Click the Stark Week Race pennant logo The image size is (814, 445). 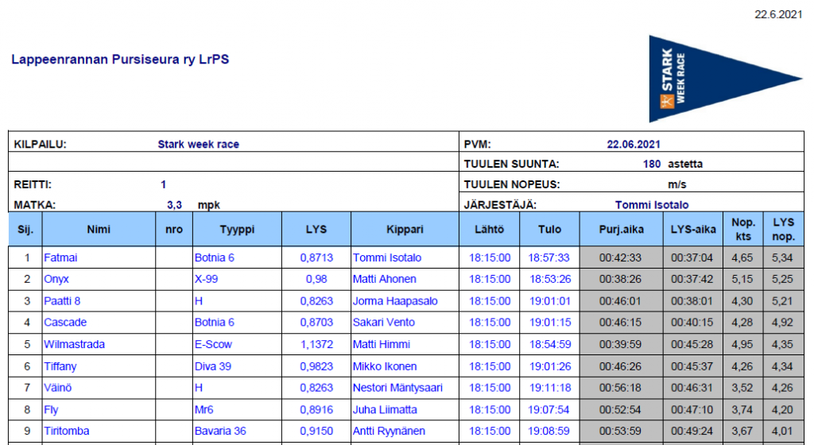click(725, 79)
